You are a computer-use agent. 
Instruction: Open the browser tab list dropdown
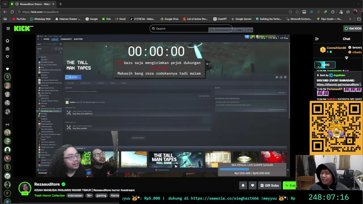point(5,4)
